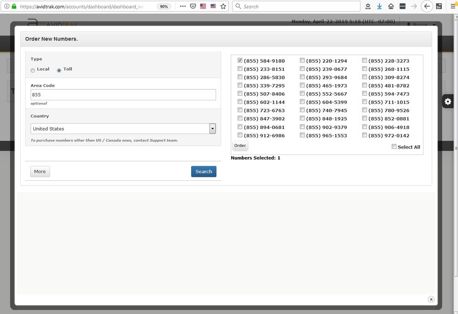Image resolution: width=458 pixels, height=314 pixels.
Task: Enable the (855) 972-0142 checkbox
Action: tap(364, 135)
